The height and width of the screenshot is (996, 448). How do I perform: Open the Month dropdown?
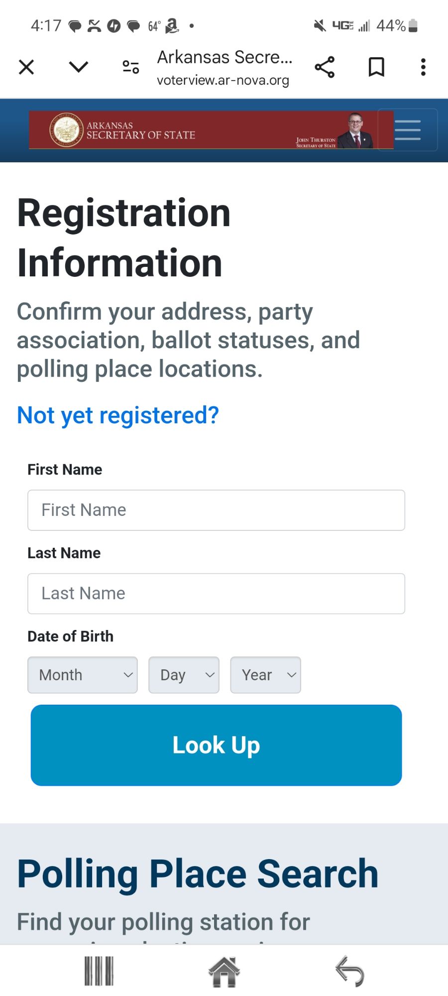point(82,675)
